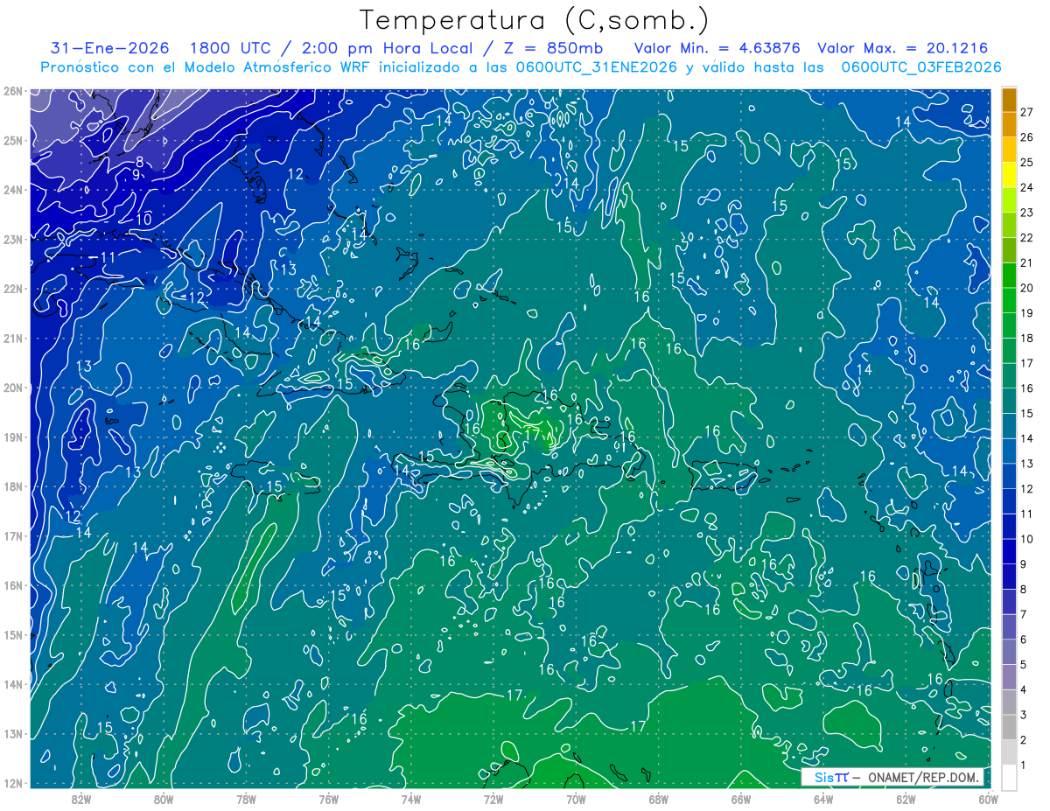Viewport: 1050px width, 811px height.
Task: Click the "0600UTC_03FEB2026" valid-until text
Action: [x=921, y=67]
